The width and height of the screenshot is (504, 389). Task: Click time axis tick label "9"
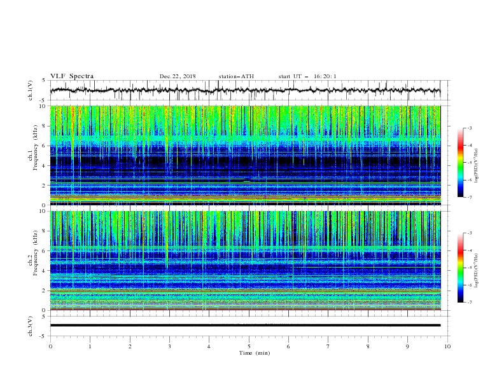407,346
